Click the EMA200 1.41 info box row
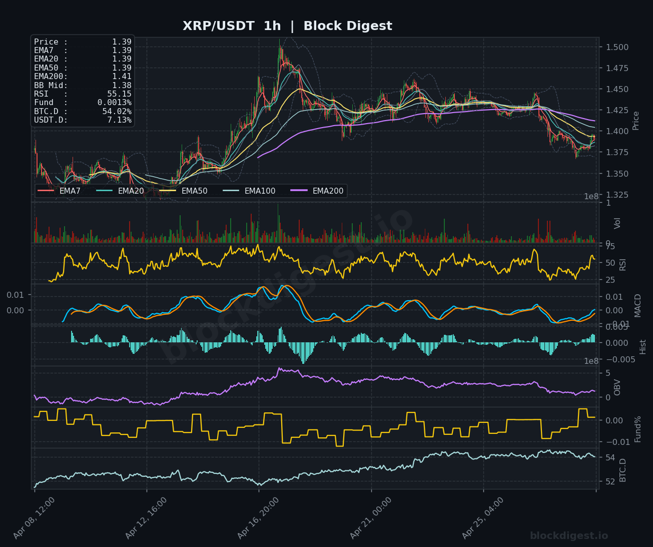653x547 pixels. pyautogui.click(x=83, y=77)
